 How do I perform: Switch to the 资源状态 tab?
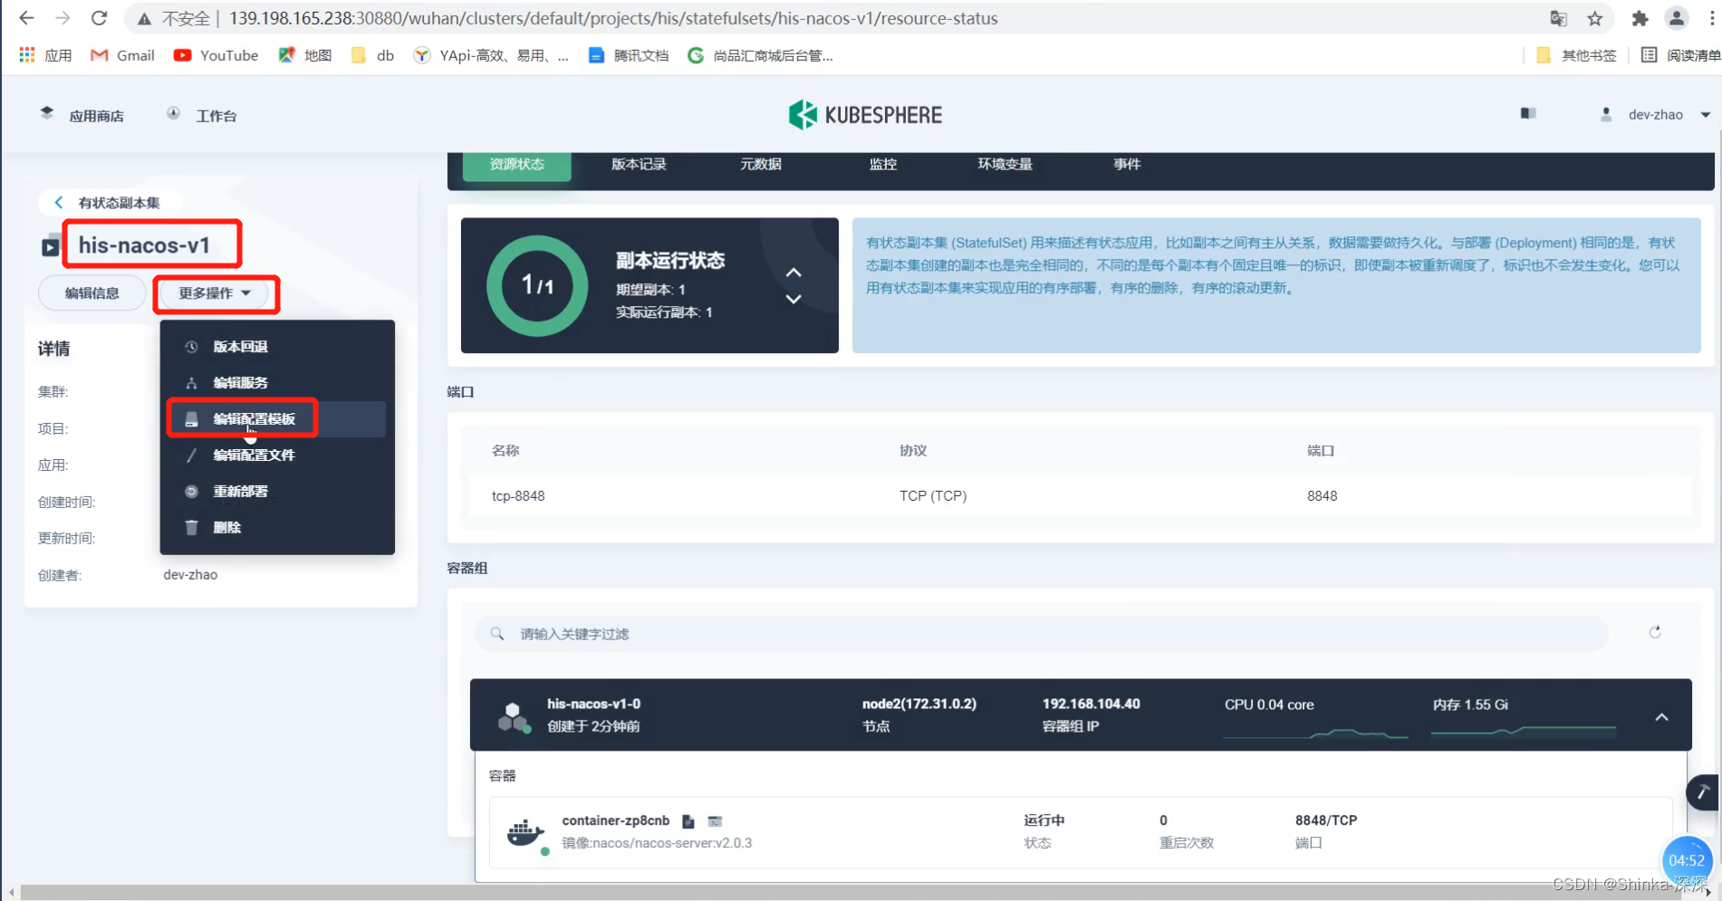tap(517, 165)
